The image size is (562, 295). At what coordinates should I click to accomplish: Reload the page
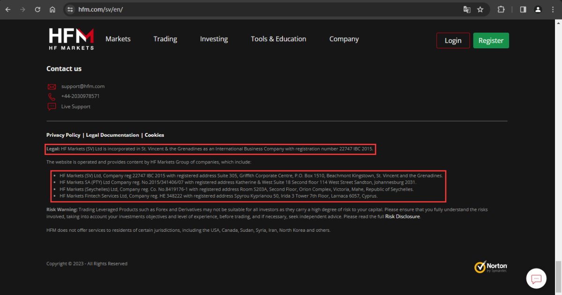pos(37,9)
